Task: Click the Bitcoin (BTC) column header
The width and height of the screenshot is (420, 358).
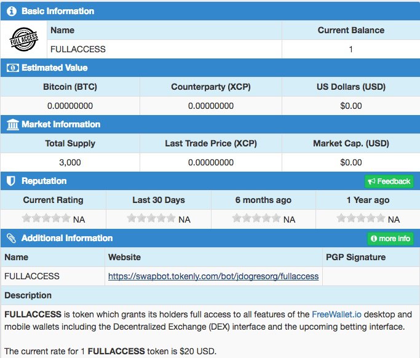Action: [x=70, y=87]
